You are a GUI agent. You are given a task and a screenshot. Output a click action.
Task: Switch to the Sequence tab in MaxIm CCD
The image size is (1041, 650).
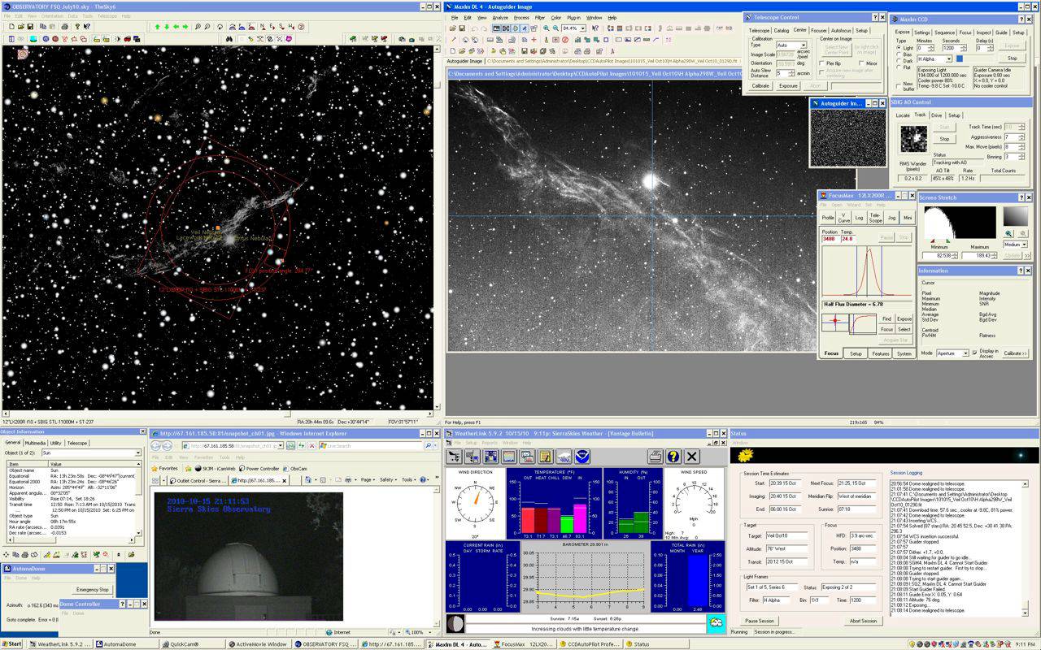point(943,32)
